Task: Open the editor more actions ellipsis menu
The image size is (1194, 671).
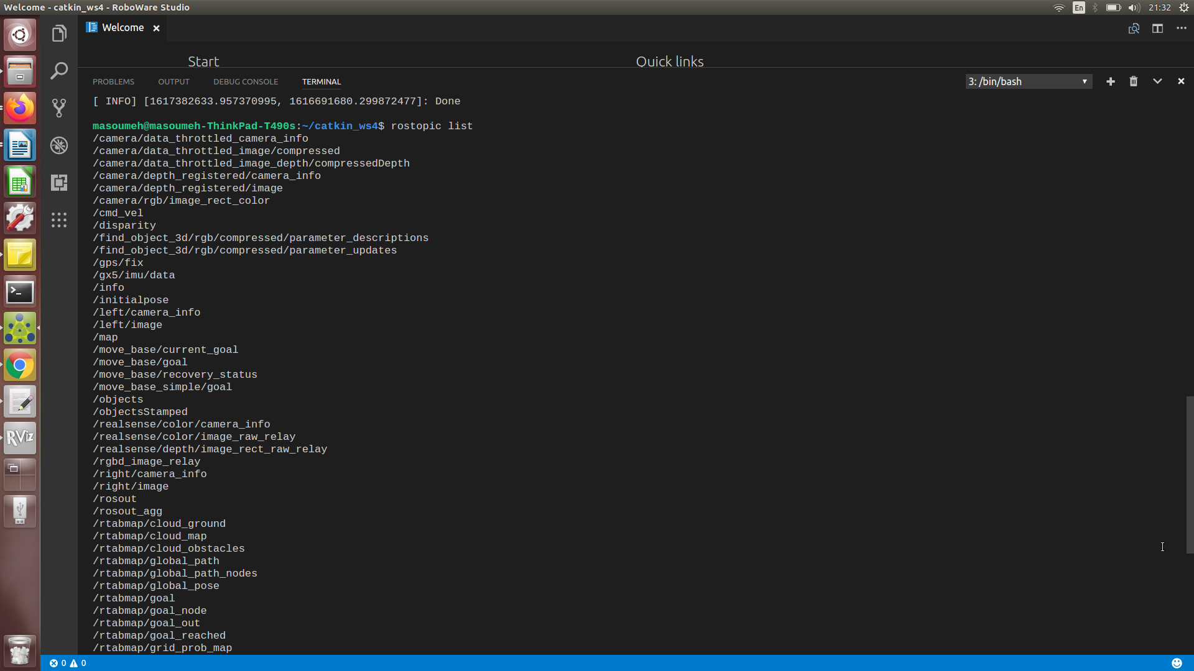Action: pos(1182,29)
